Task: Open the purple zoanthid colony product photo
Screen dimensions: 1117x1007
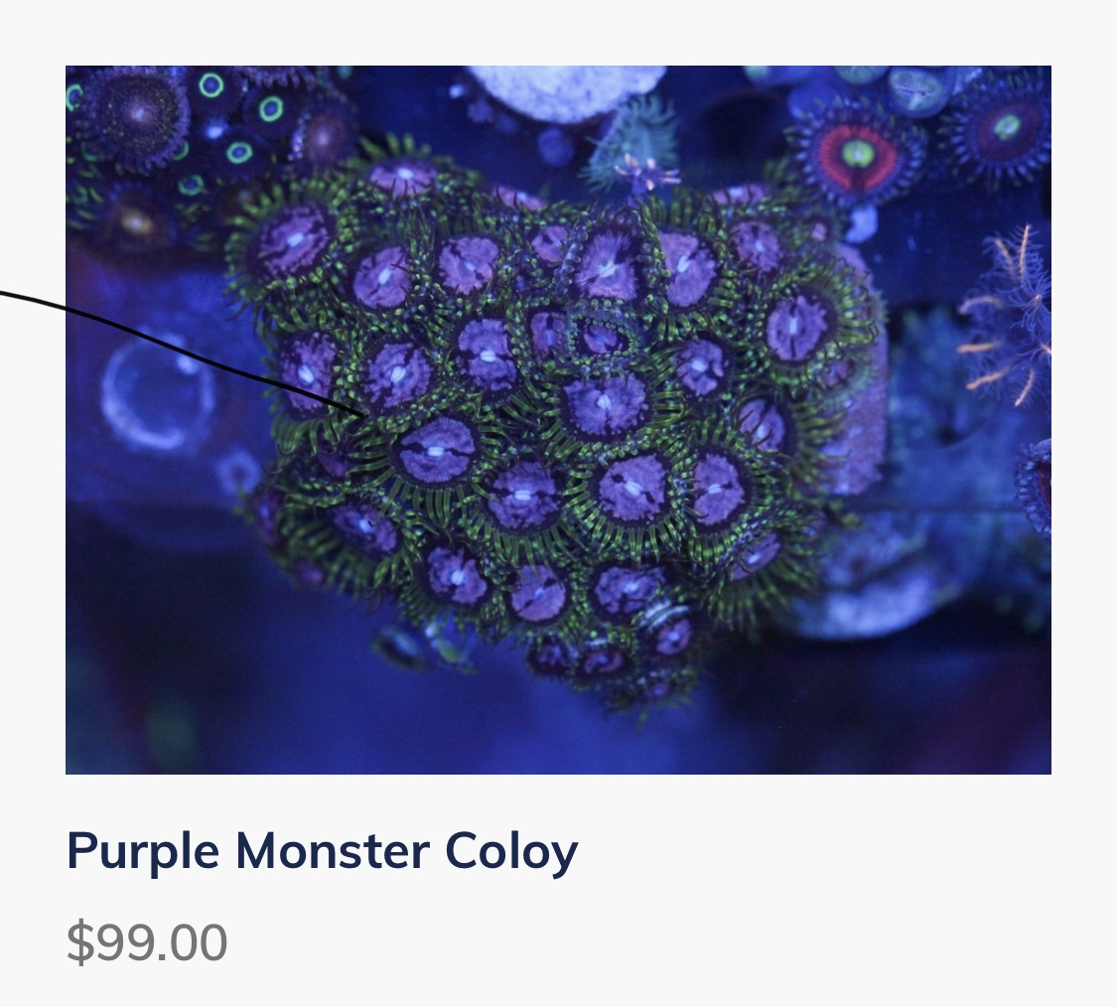Action: pyautogui.click(x=558, y=420)
